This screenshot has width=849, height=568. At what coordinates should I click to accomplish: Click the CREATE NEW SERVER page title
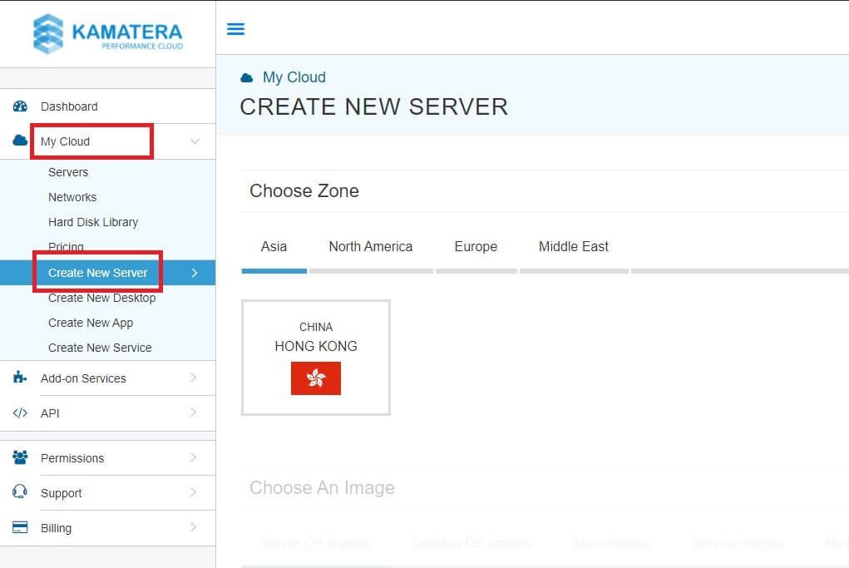point(374,106)
